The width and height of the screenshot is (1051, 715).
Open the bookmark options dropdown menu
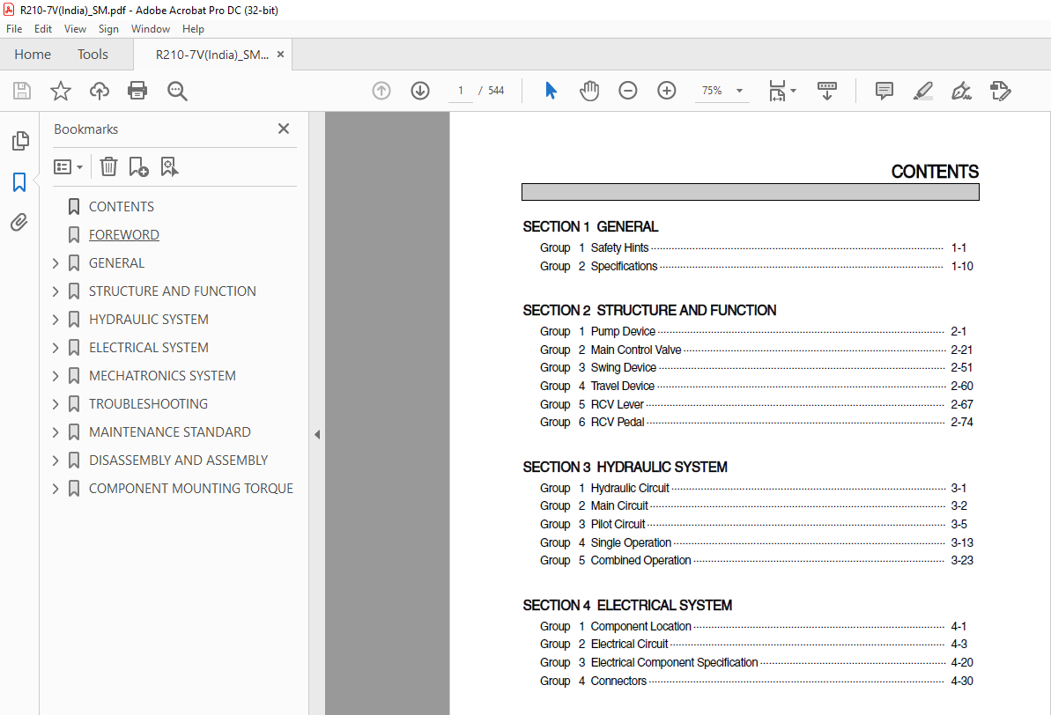tap(68, 166)
